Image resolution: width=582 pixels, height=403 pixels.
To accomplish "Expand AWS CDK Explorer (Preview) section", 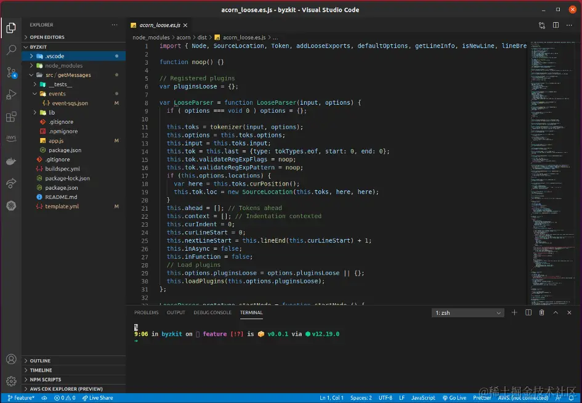I will pos(73,388).
